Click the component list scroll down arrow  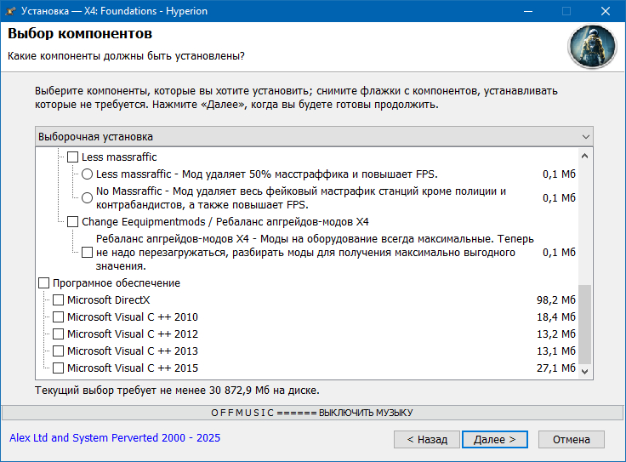click(x=585, y=371)
